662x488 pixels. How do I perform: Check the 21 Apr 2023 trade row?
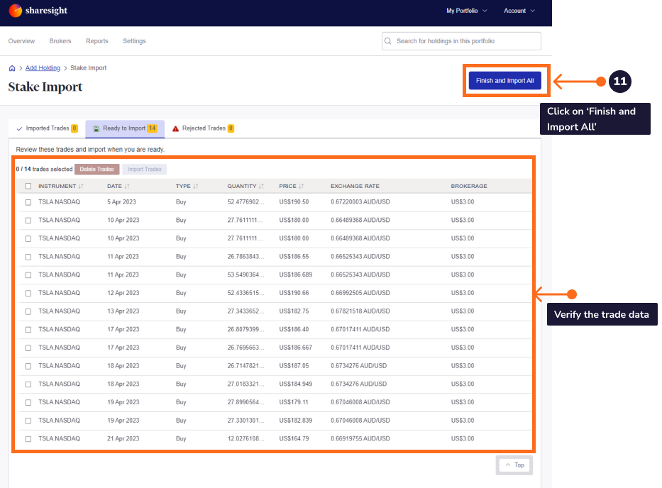click(28, 439)
